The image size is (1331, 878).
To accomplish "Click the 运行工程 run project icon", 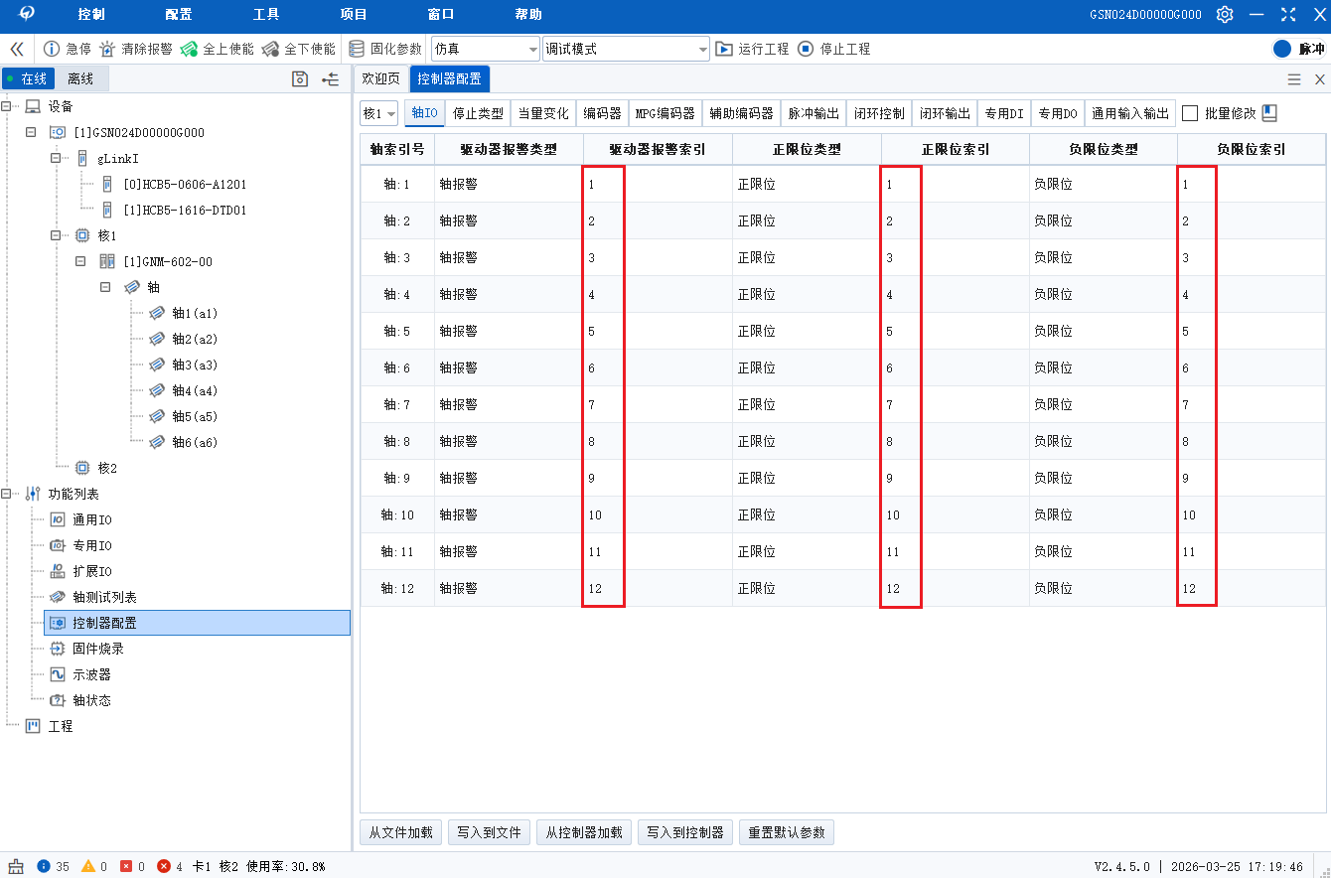I will click(724, 48).
